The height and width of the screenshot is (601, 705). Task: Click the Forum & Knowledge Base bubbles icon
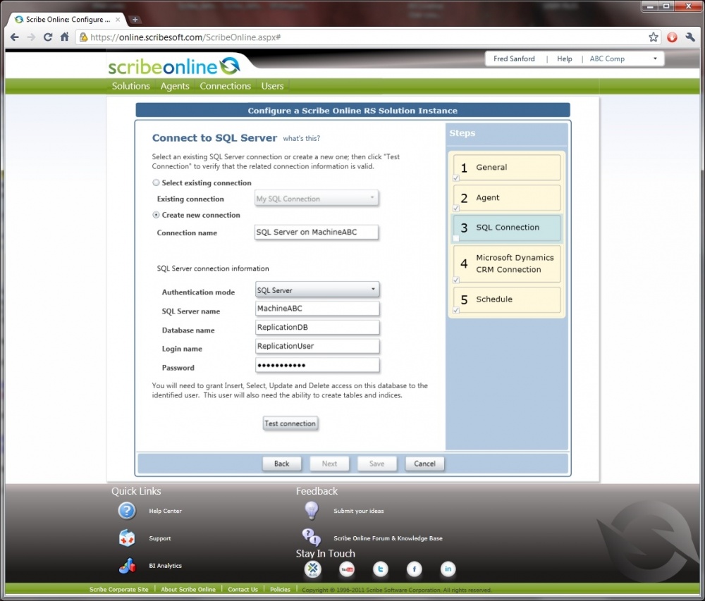311,536
